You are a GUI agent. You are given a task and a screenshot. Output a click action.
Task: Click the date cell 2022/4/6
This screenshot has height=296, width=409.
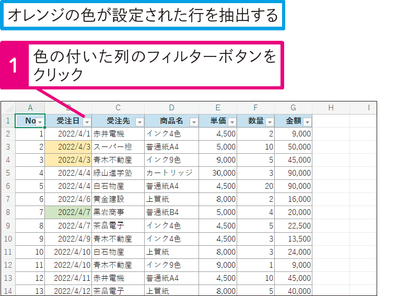pyautogui.click(x=68, y=199)
